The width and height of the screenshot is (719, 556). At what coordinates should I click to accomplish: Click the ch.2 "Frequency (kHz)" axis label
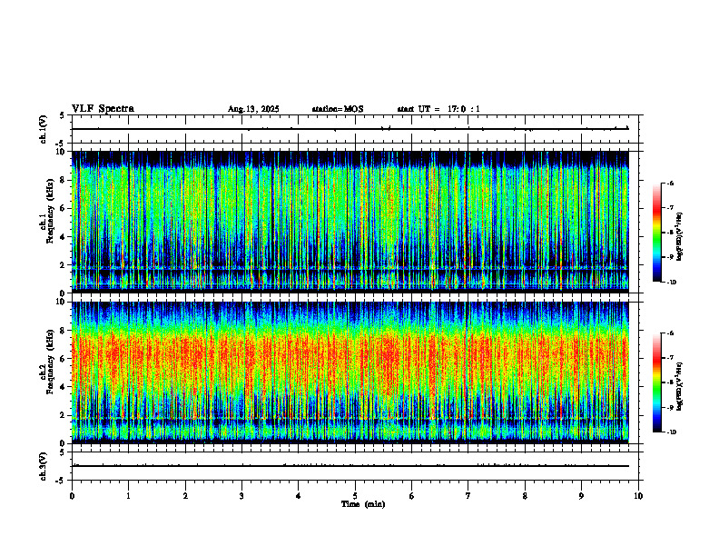pos(50,362)
